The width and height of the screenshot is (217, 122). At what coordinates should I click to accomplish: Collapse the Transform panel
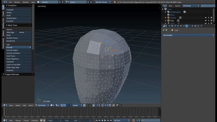coord(7,5)
